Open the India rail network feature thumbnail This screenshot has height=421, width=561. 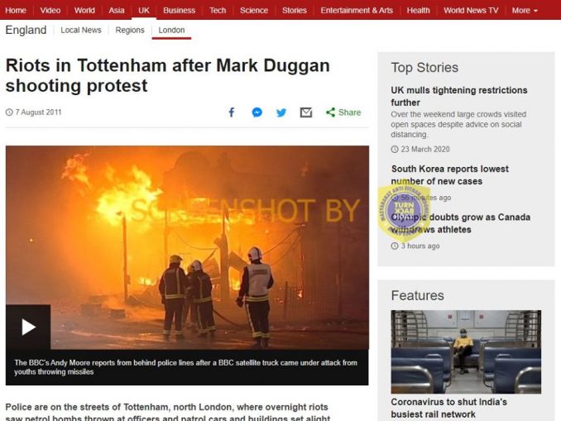[466, 352]
